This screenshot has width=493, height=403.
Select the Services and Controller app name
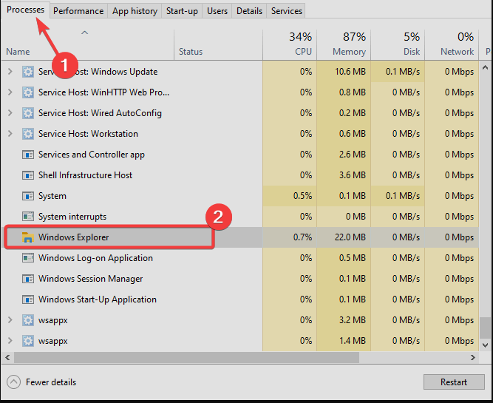[x=92, y=155]
